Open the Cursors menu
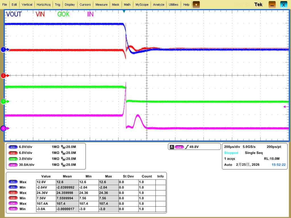Image resolution: width=291 pixels, height=218 pixels. (85, 5)
